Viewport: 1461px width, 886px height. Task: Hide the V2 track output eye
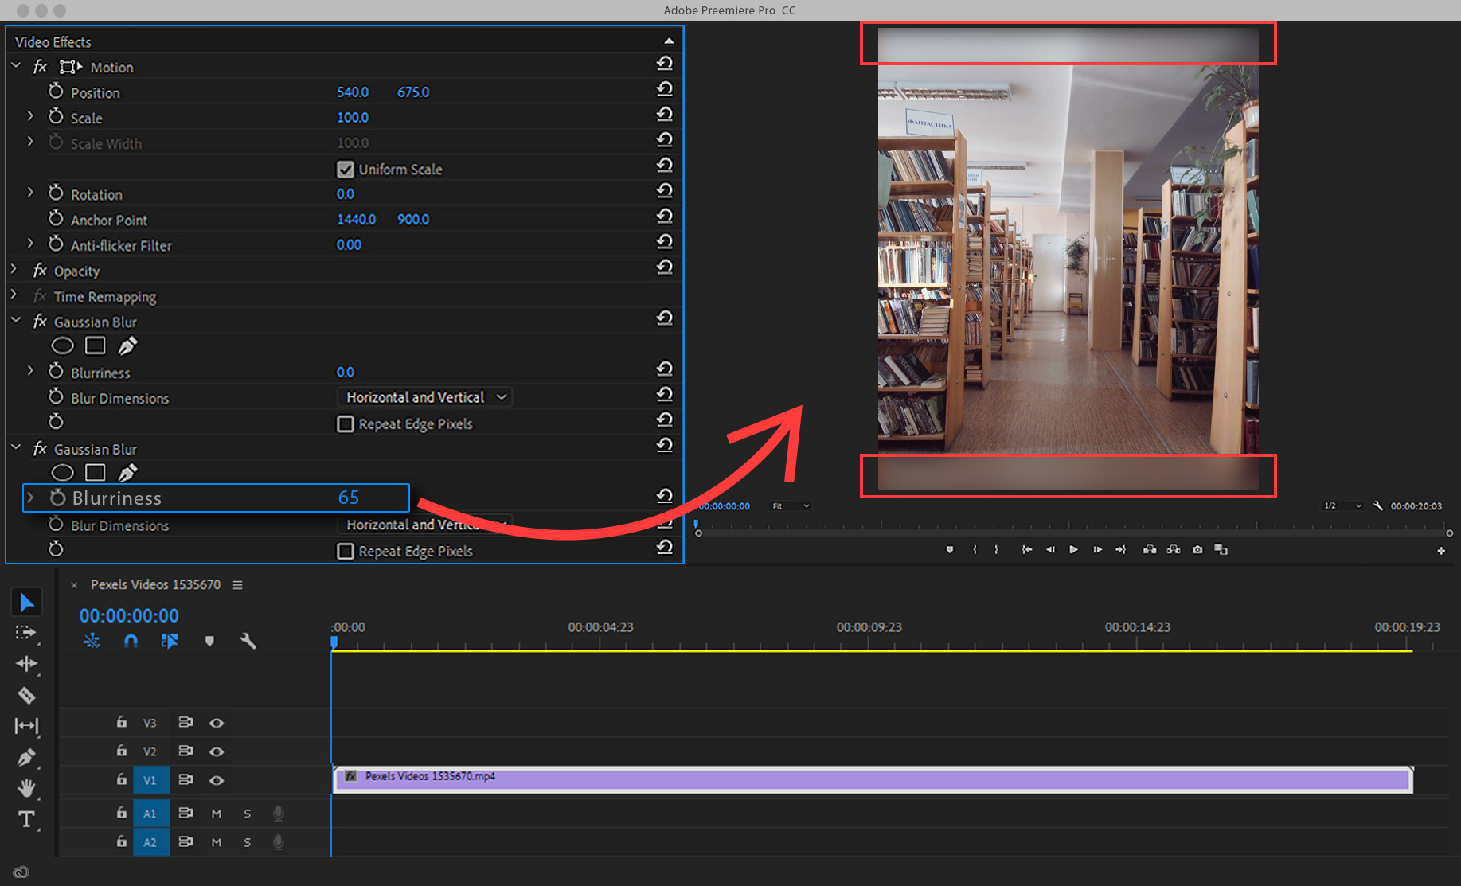point(216,751)
